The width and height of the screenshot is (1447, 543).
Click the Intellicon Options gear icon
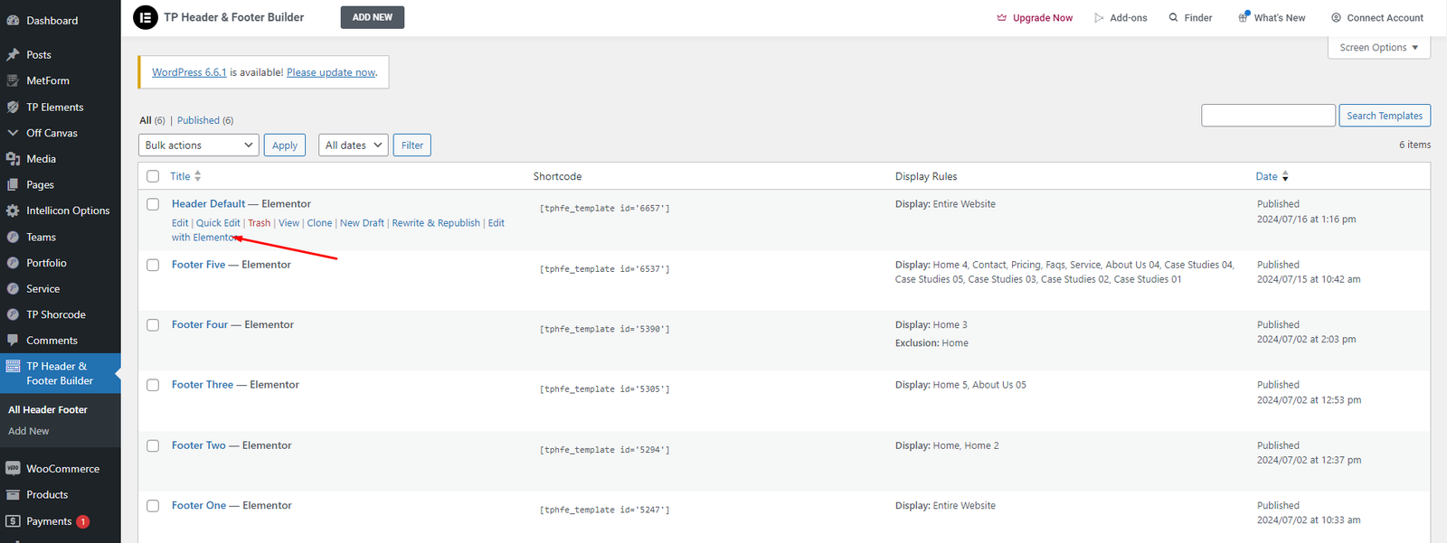13,211
